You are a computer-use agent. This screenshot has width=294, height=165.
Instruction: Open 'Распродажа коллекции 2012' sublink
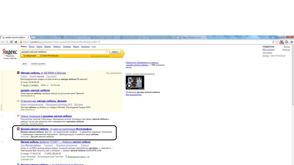click(59, 104)
